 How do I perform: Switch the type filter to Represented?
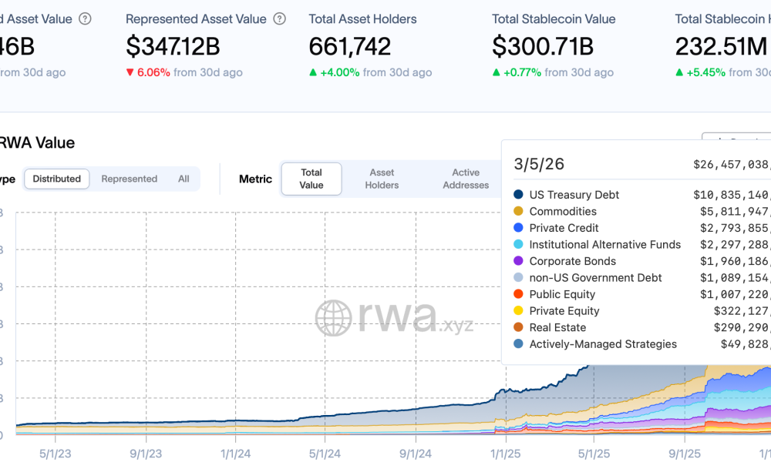pos(129,179)
